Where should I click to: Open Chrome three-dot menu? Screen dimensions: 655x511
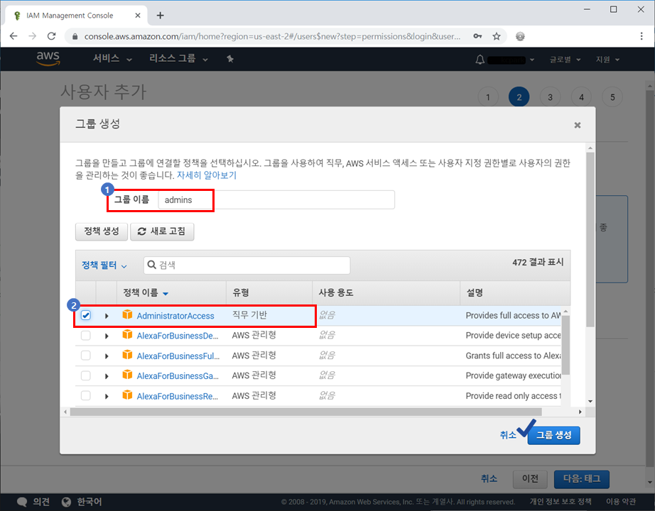coord(642,36)
